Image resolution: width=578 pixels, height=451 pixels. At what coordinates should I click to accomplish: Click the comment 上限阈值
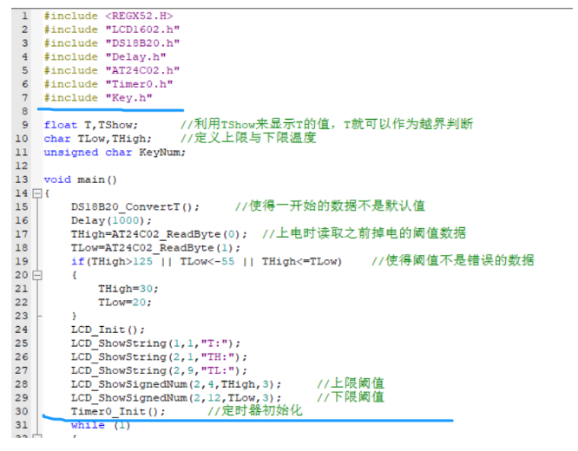tap(351, 383)
